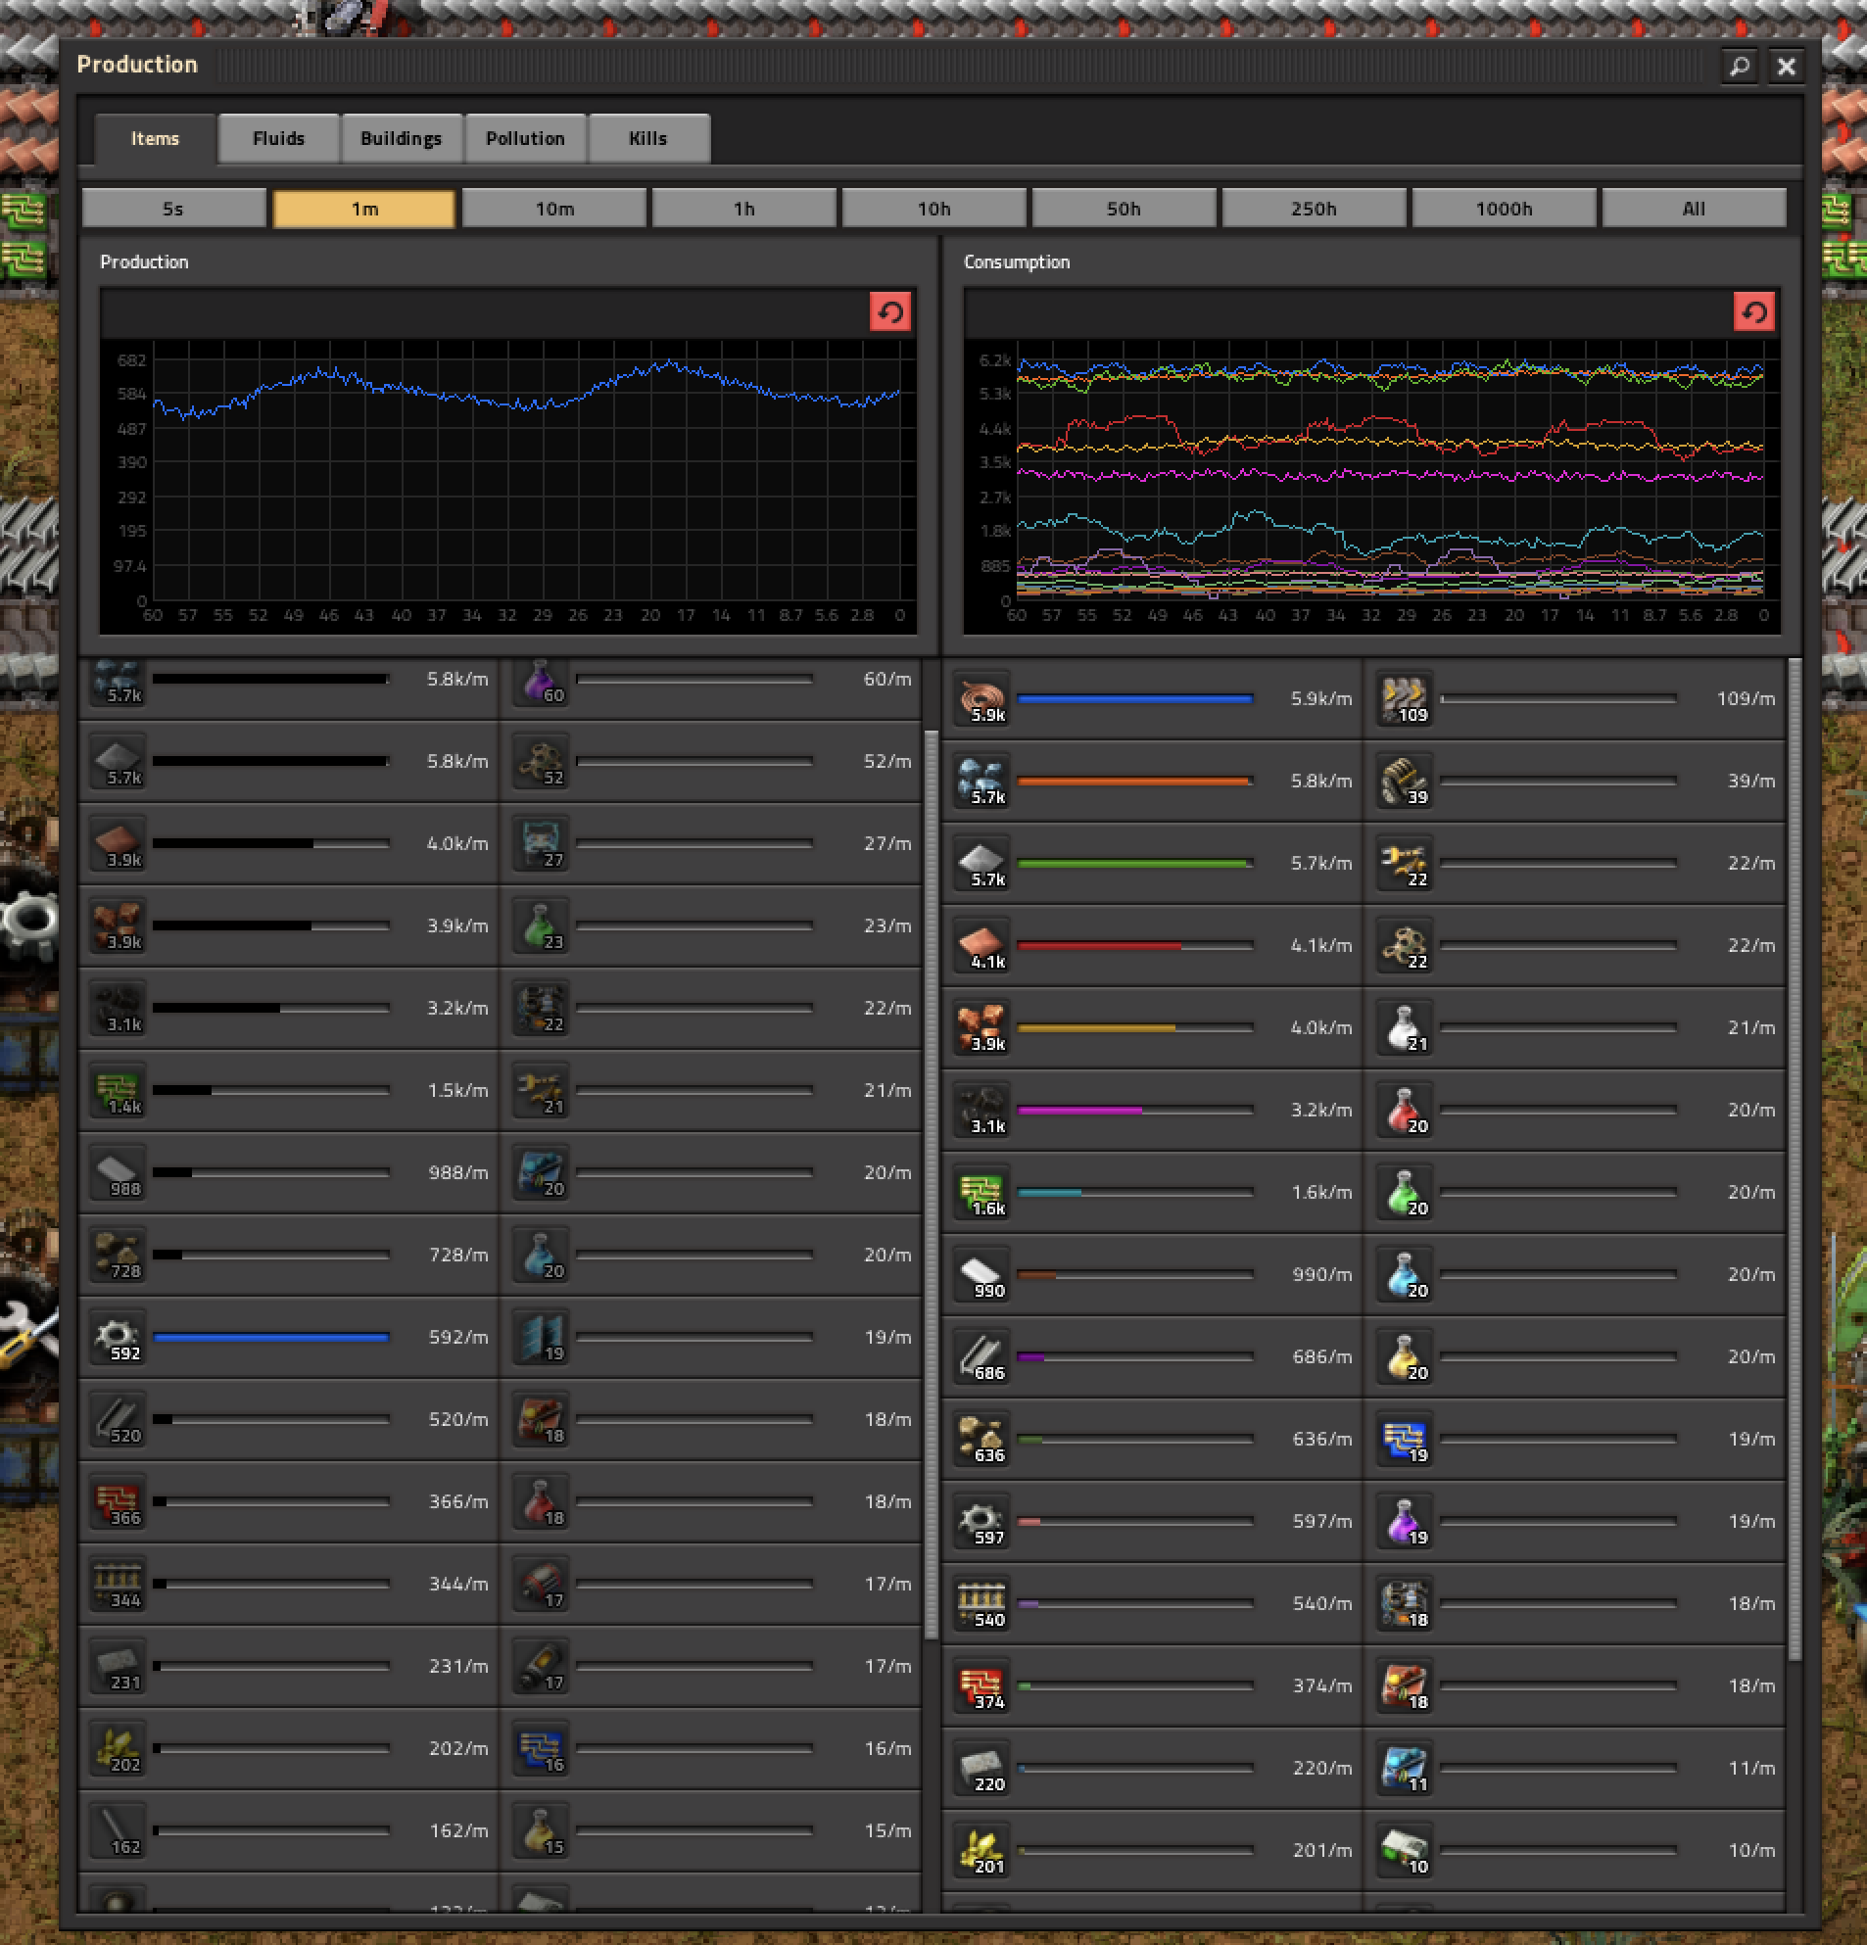Image resolution: width=1867 pixels, height=1945 pixels.
Task: Select the electronic circuit icon at 1.5k/m in production
Action: (x=119, y=1091)
